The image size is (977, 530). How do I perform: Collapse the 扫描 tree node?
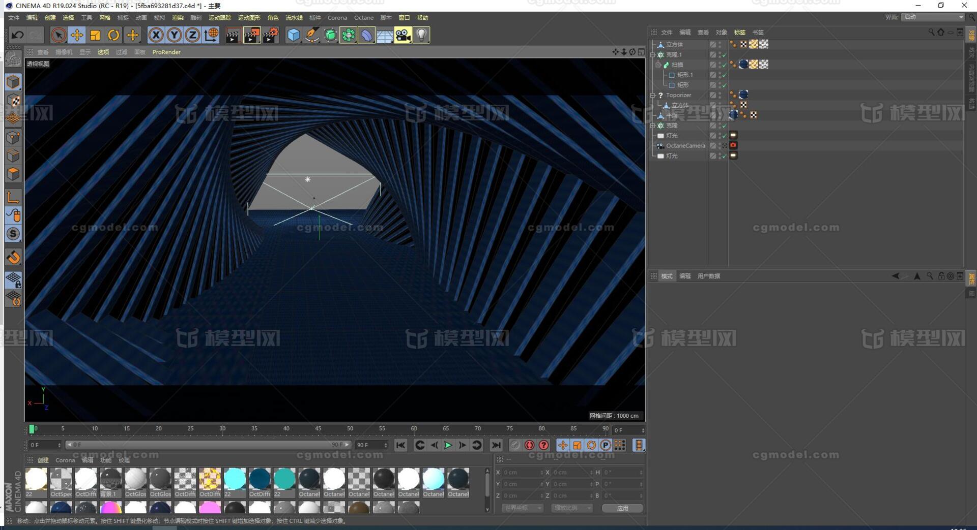(658, 65)
